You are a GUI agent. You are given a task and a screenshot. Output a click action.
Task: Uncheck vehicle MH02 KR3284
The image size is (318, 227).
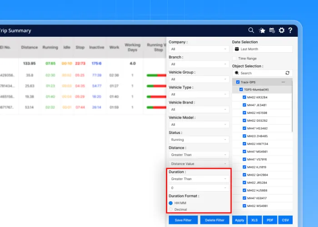244,98
